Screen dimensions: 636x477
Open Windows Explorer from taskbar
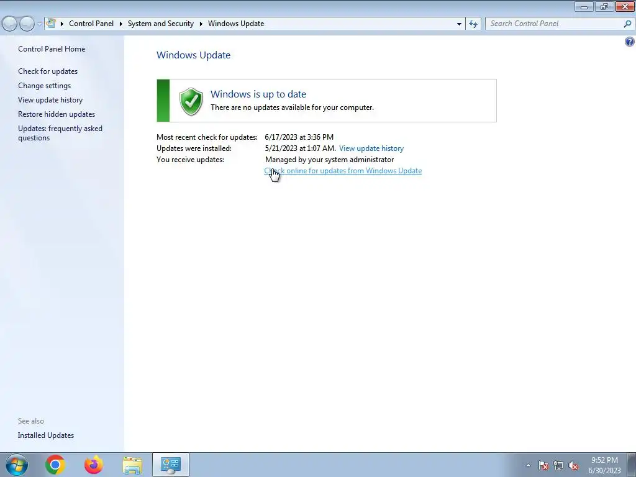point(132,465)
